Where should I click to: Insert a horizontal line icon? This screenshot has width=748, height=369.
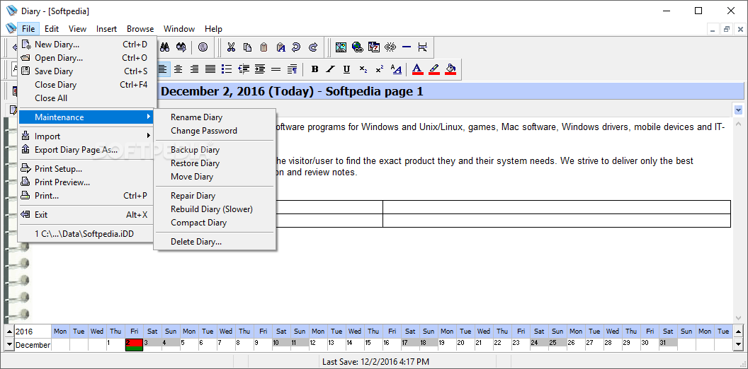tap(407, 47)
